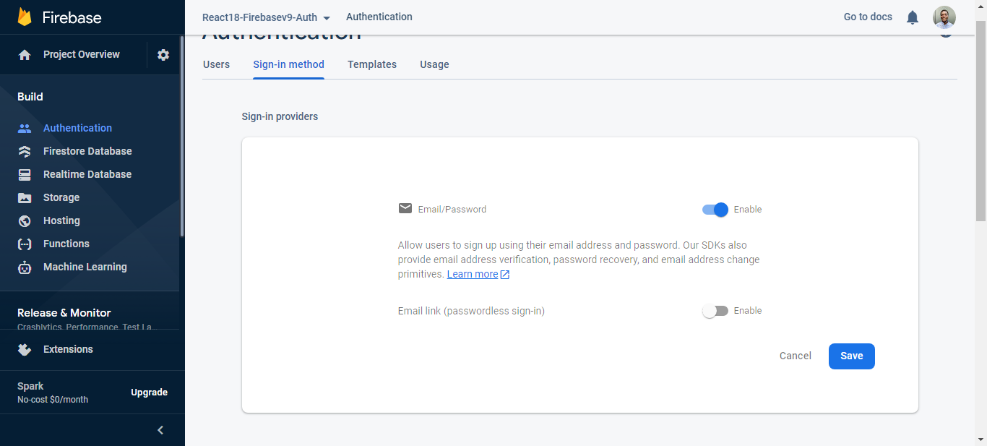Open Project Overview home icon
This screenshot has height=446, width=987.
(25, 55)
